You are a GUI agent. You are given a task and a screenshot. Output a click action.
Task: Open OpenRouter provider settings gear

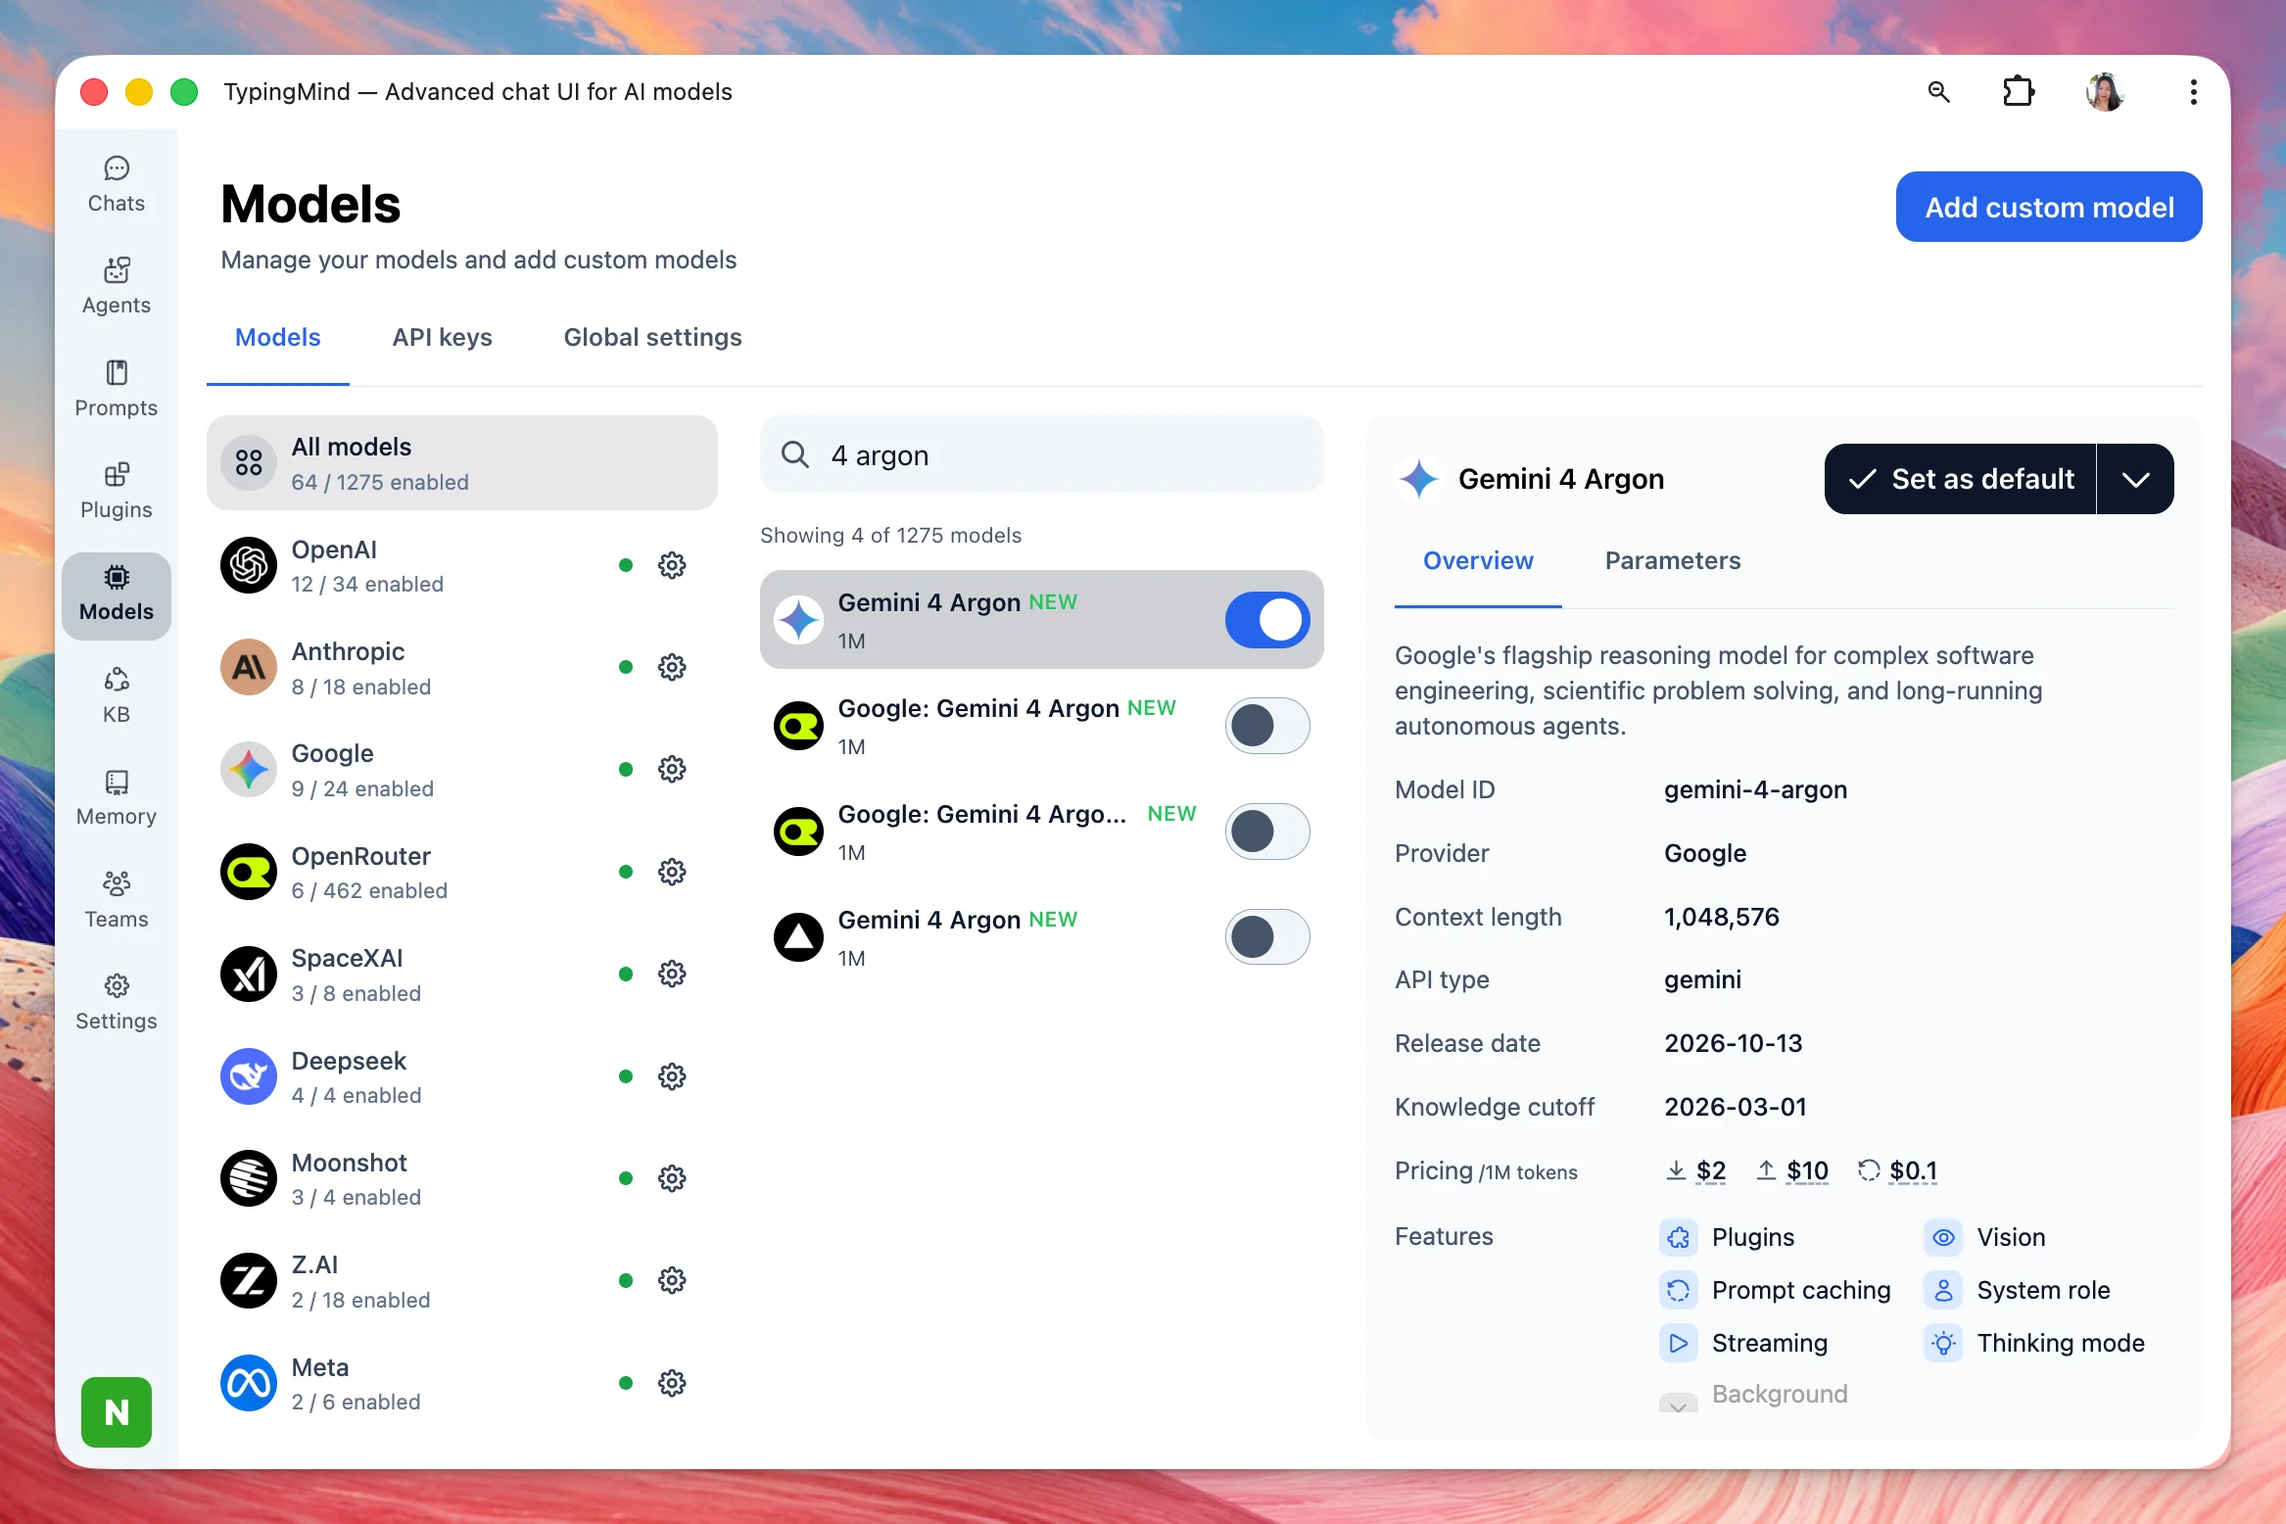click(672, 872)
